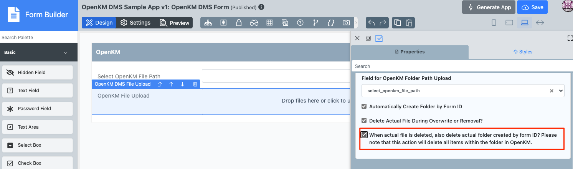The height and width of the screenshot is (169, 573).
Task: Open the Preview tab
Action: click(175, 23)
